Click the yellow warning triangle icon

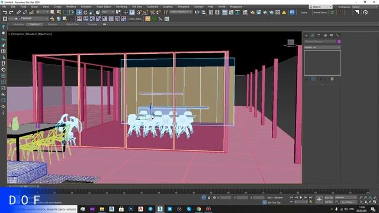click(x=284, y=12)
